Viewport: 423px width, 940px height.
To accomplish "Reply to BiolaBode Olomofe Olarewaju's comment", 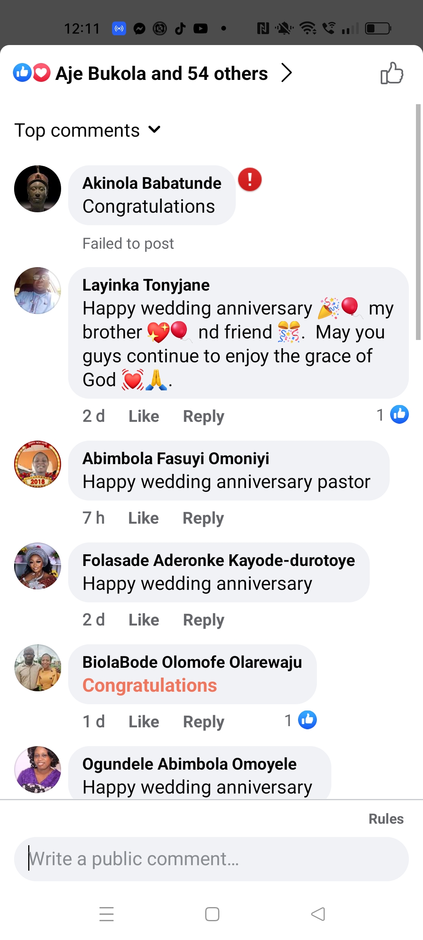I will click(203, 721).
